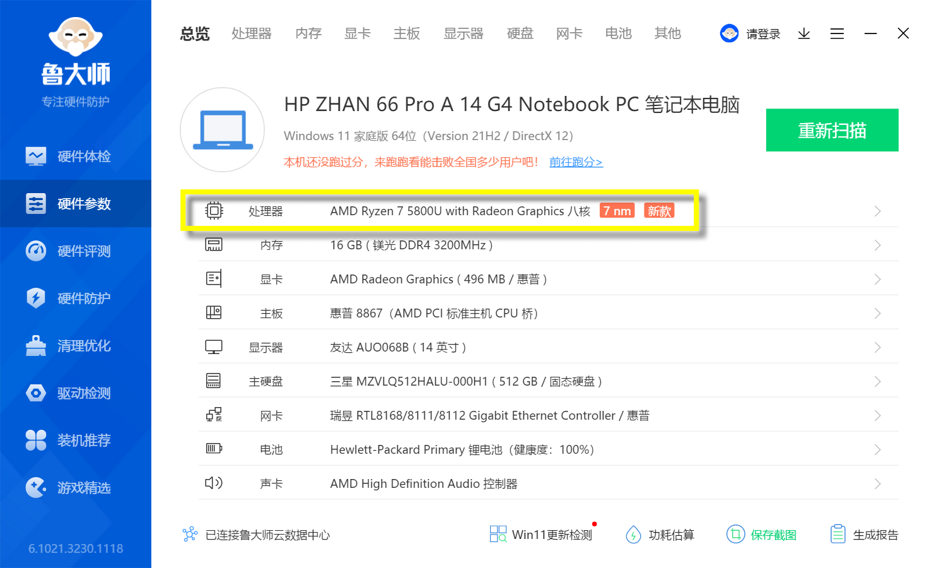Switch to the 处理器 tab

pyautogui.click(x=252, y=33)
